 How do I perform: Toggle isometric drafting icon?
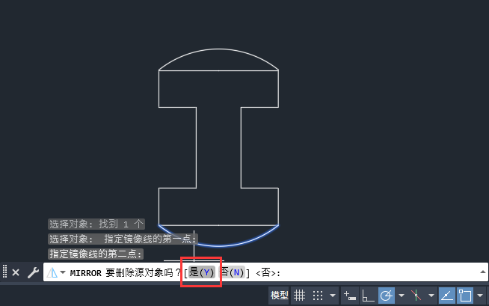point(416,295)
